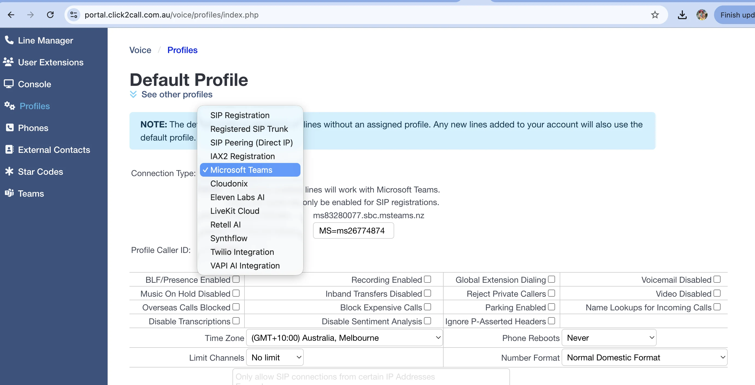Toggle Disable Transcriptions checkbox
Image resolution: width=755 pixels, height=385 pixels.
236,321
